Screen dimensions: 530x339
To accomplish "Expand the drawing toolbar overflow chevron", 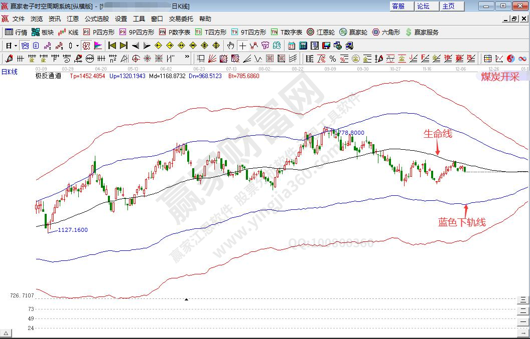I will click(187, 59).
